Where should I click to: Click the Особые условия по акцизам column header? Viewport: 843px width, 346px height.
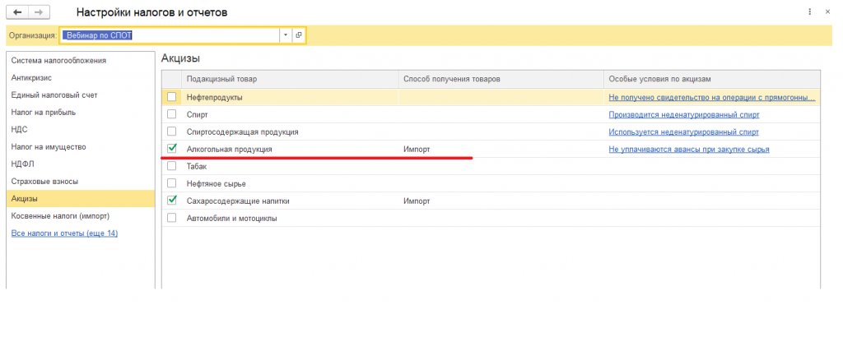[712, 79]
